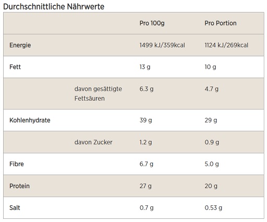Click the 13 g fat value
This screenshot has height=222, width=267.
click(145, 67)
